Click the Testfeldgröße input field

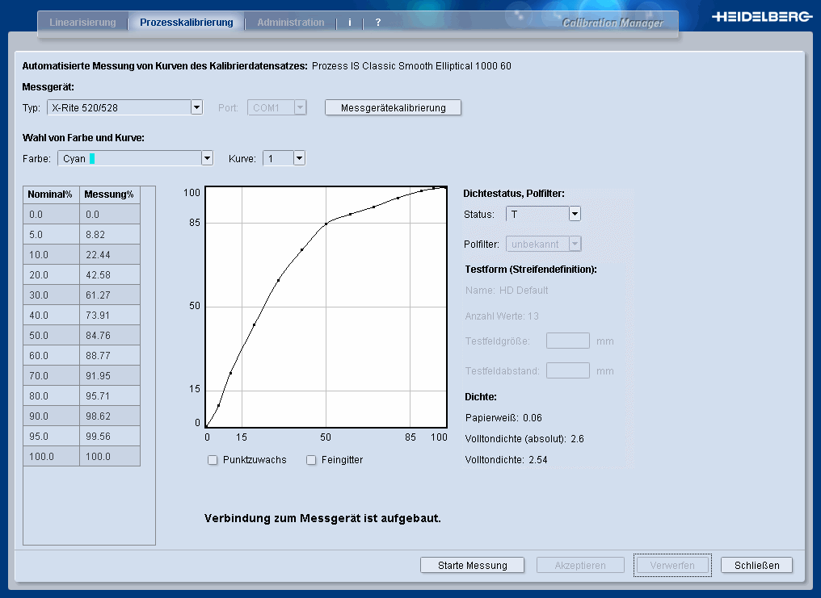click(x=568, y=341)
